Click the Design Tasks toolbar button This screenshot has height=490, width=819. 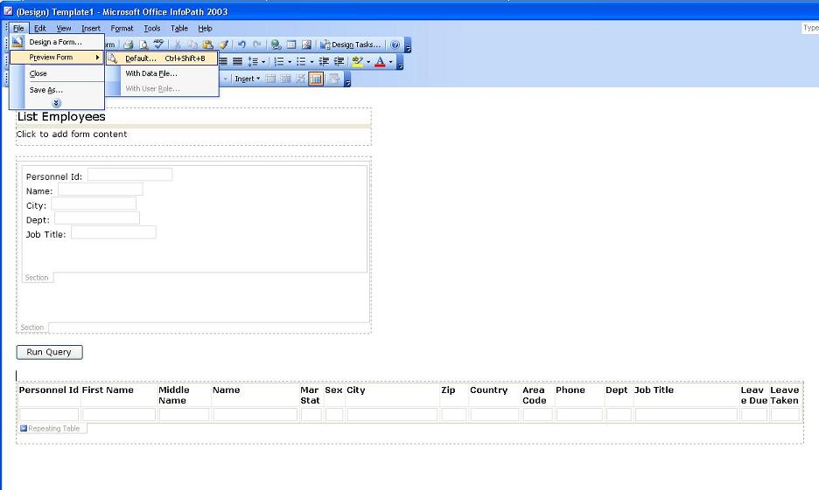351,45
